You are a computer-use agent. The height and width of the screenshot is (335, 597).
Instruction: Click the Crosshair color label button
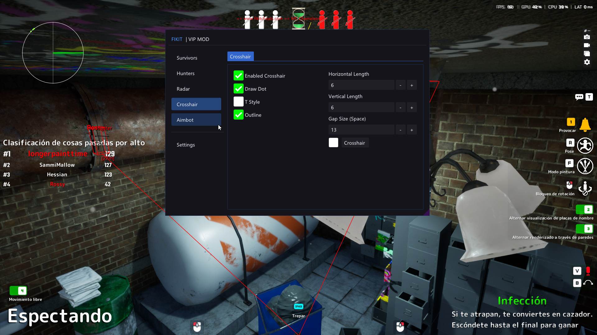pyautogui.click(x=355, y=143)
